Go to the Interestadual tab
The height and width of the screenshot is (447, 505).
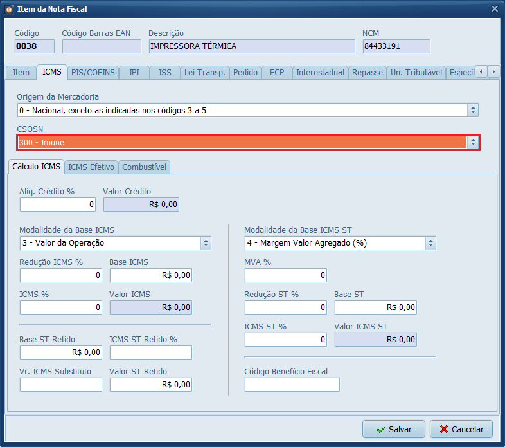point(320,73)
